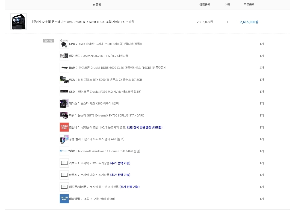Select the red 공랭쿨러 조립비 icon
The image size is (295, 212).
click(64, 127)
